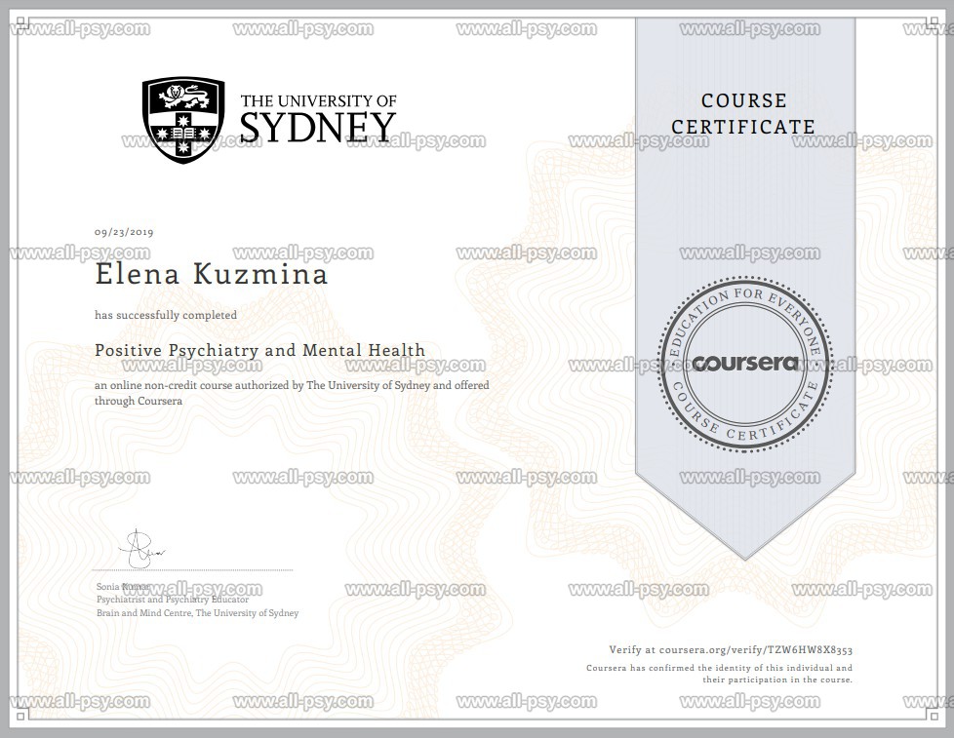Click the large SYDNEY wordmark
This screenshot has height=738, width=954.
coord(318,127)
